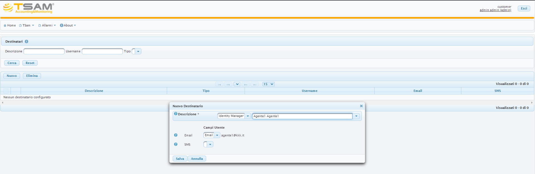The width and height of the screenshot is (535, 174).
Task: Open the Tipo filter dropdown
Action: (138, 51)
